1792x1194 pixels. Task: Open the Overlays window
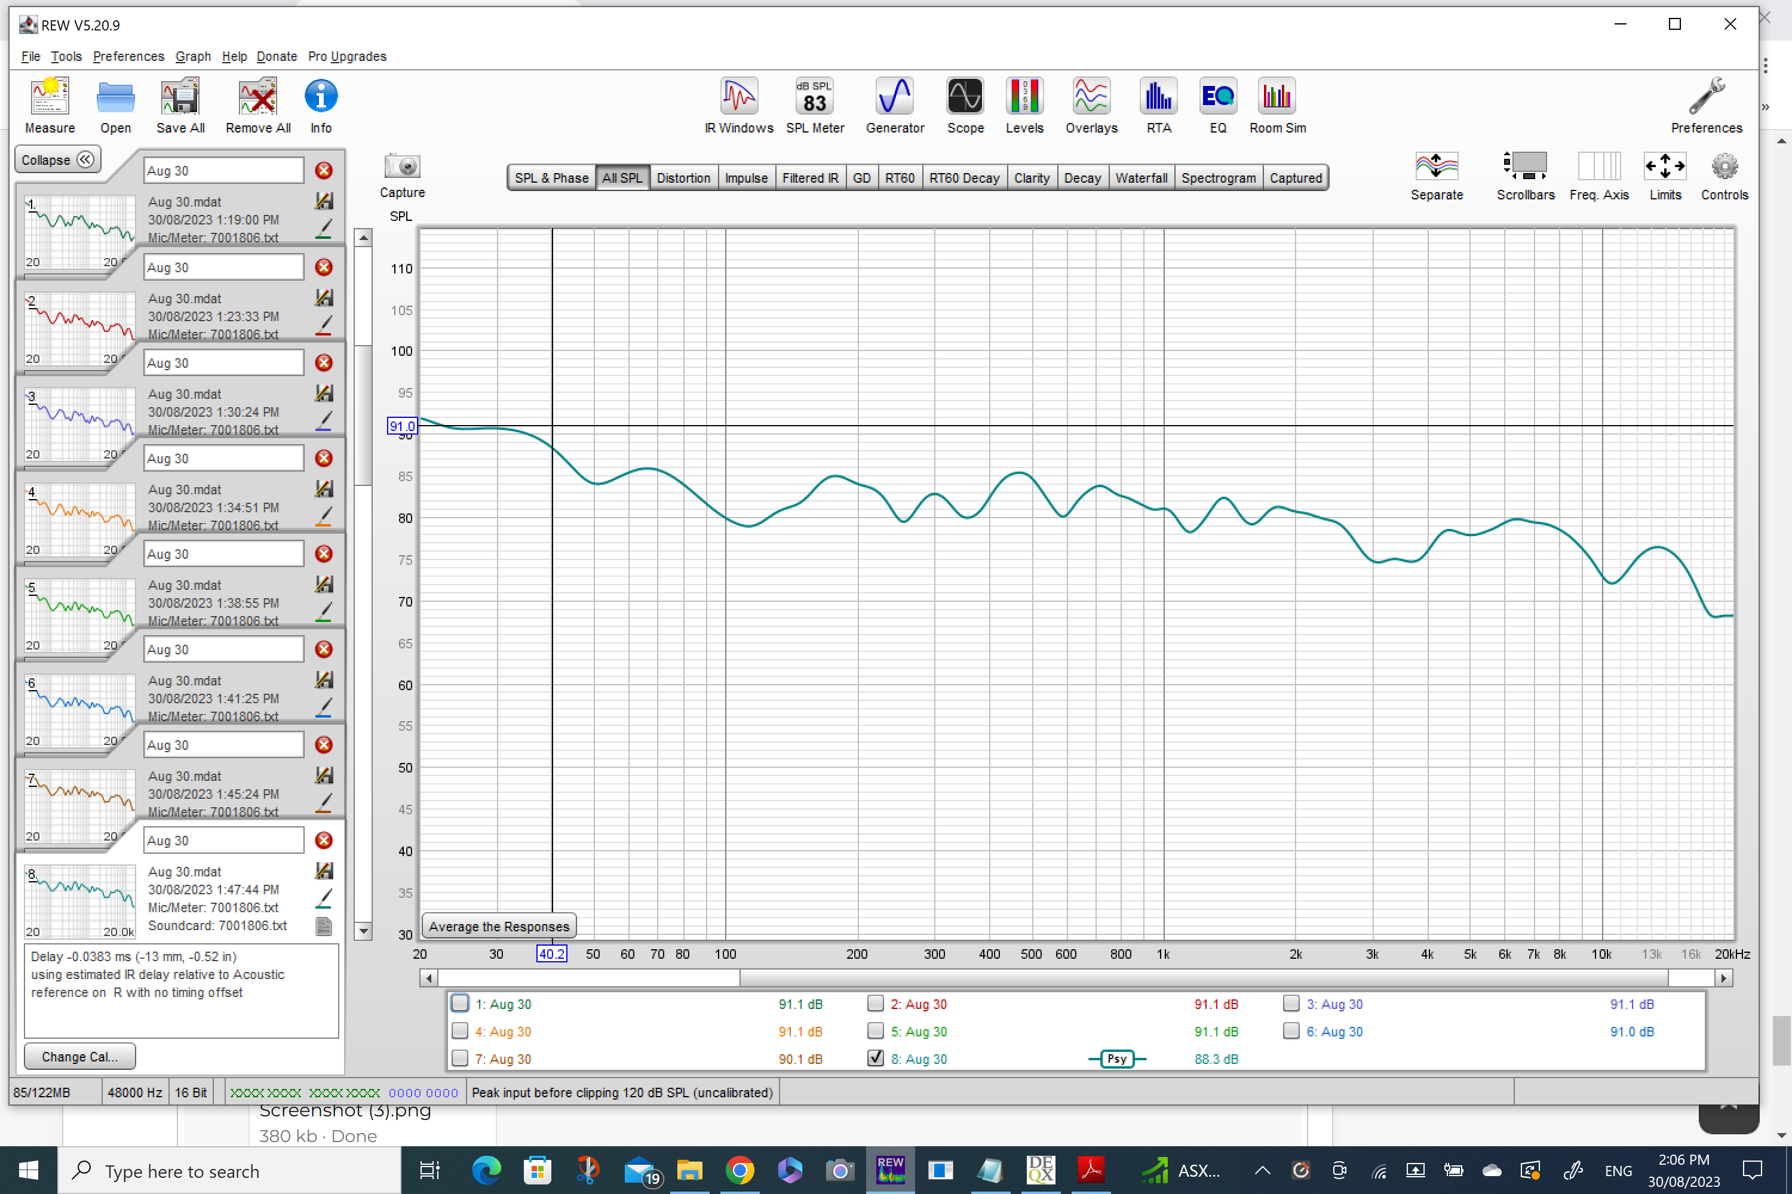[1091, 106]
